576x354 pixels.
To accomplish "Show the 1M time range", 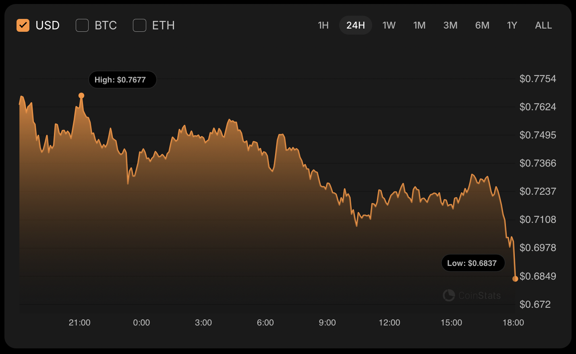I will [x=419, y=25].
